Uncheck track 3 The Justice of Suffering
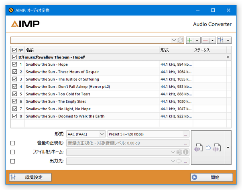This screenshot has height=190, width=242. click(14, 79)
